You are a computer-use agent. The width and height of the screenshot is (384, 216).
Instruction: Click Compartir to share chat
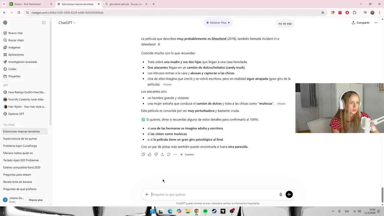(x=361, y=23)
